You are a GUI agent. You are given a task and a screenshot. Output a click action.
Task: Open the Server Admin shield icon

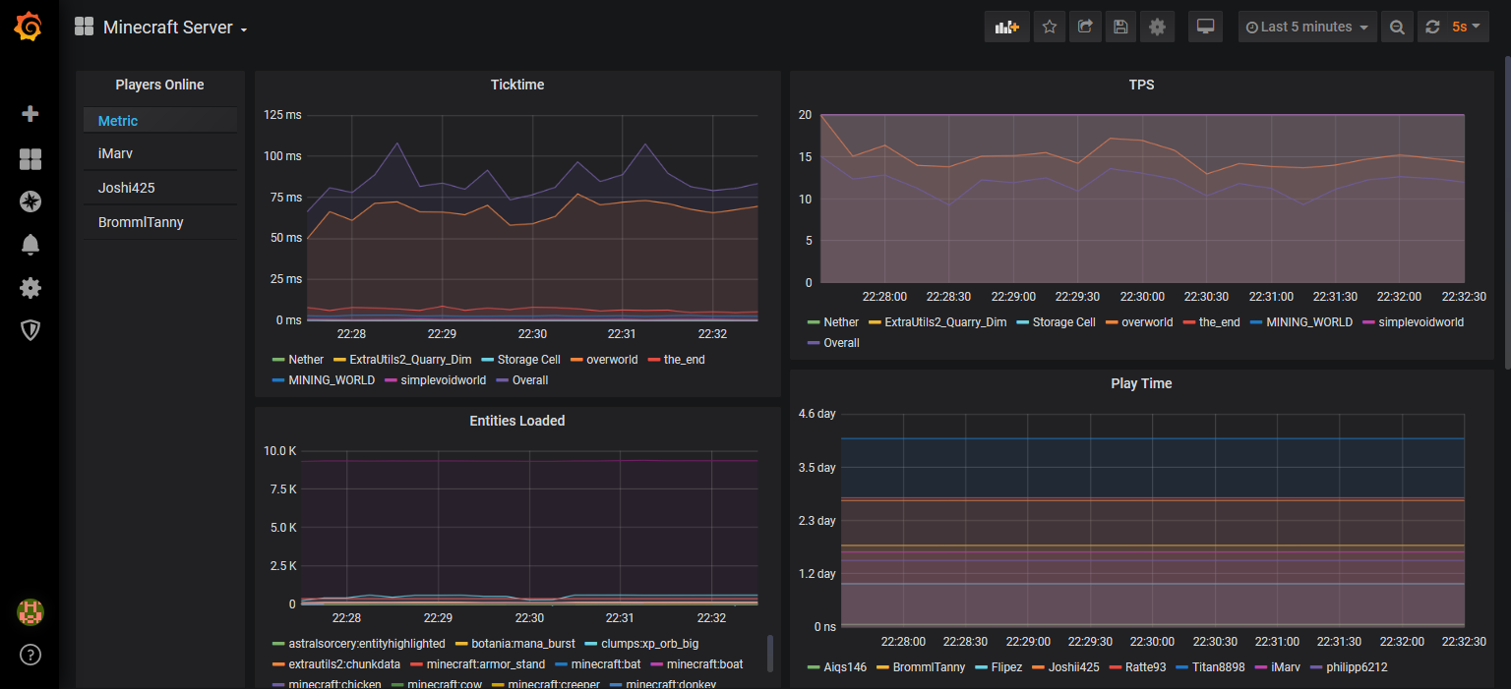[30, 330]
